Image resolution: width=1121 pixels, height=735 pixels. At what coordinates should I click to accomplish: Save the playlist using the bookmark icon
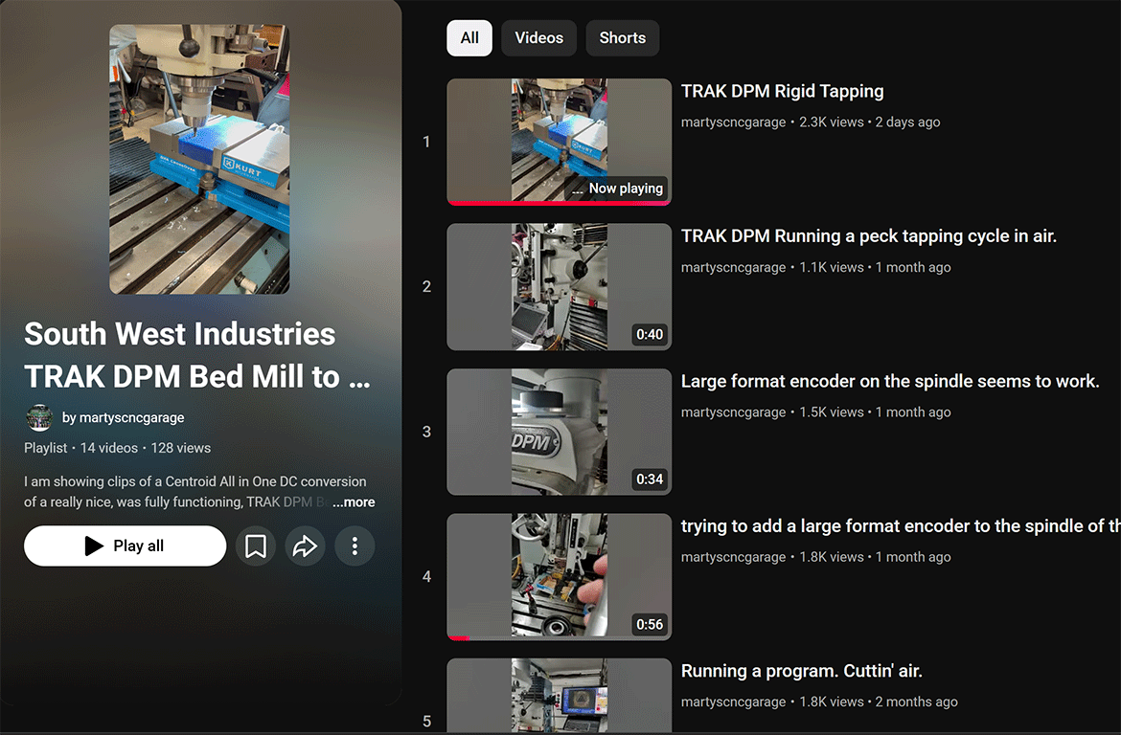point(255,546)
